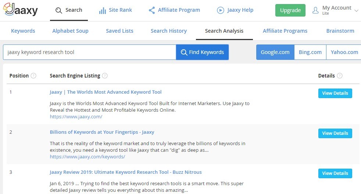Open the Affiliate Program menu
The width and height of the screenshot is (361, 194).
174,10
